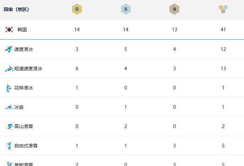Click the figure skating sport icon
244x166 pixels.
(x=8, y=88)
